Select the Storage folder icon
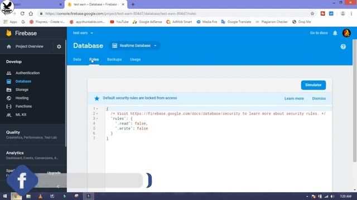The height and width of the screenshot is (200, 357). point(9,90)
